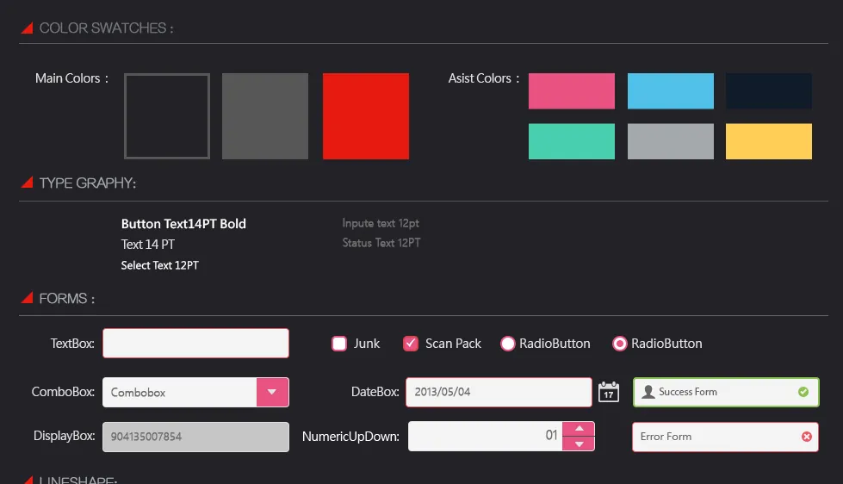The image size is (843, 484).
Task: Increase NumericUpDown value with up arrow
Action: tap(579, 429)
